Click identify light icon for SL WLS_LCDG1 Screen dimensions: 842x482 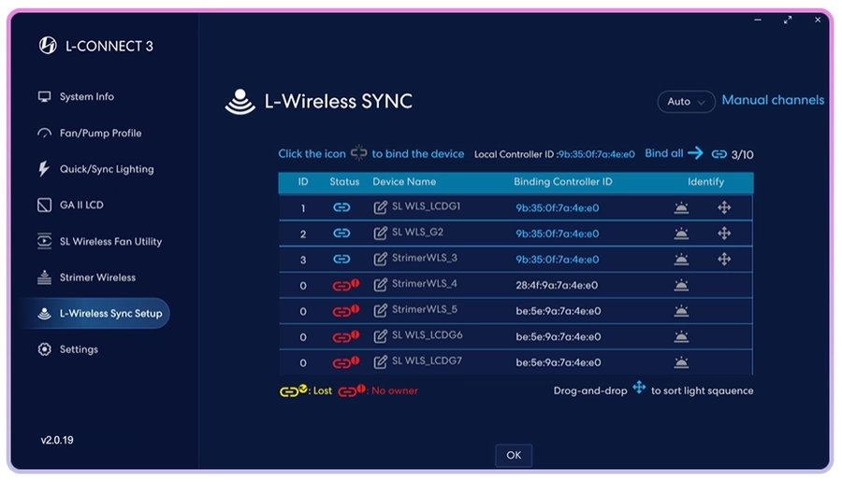click(x=681, y=207)
